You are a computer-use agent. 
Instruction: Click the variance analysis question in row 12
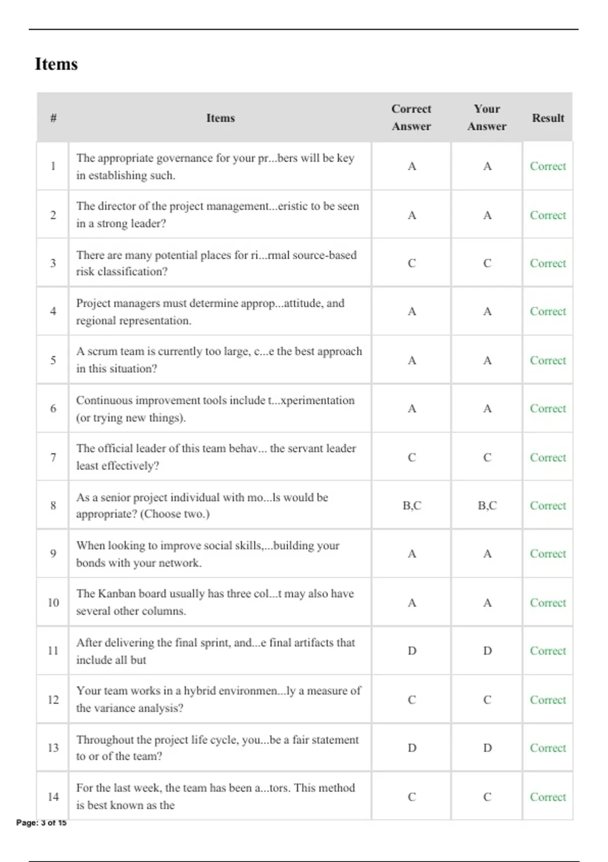click(218, 699)
